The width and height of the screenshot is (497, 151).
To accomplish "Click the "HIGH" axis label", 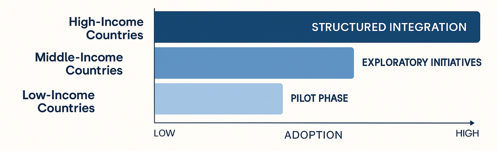I will coord(467,134).
